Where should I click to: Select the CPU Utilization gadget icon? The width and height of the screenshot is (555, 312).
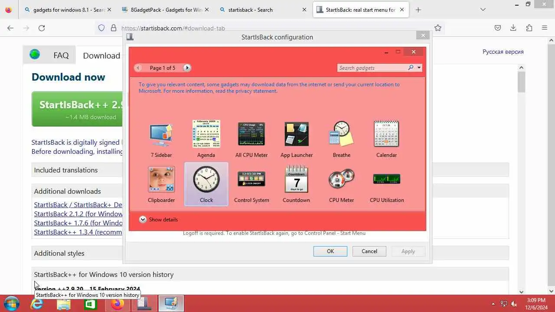[387, 179]
